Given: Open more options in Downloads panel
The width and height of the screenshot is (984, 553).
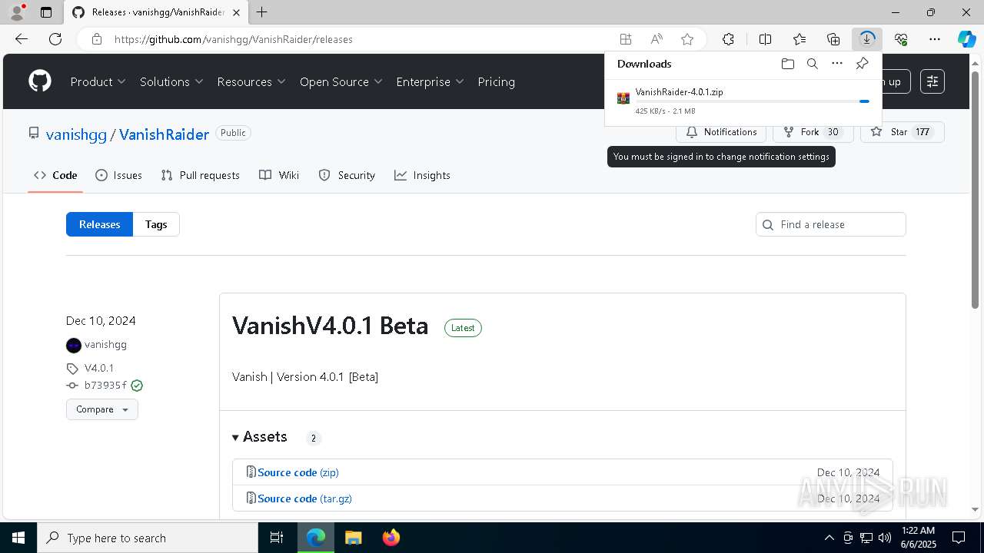Looking at the screenshot, I should 837,64.
